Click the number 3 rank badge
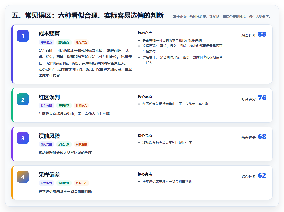 pyautogui.click(x=23, y=138)
